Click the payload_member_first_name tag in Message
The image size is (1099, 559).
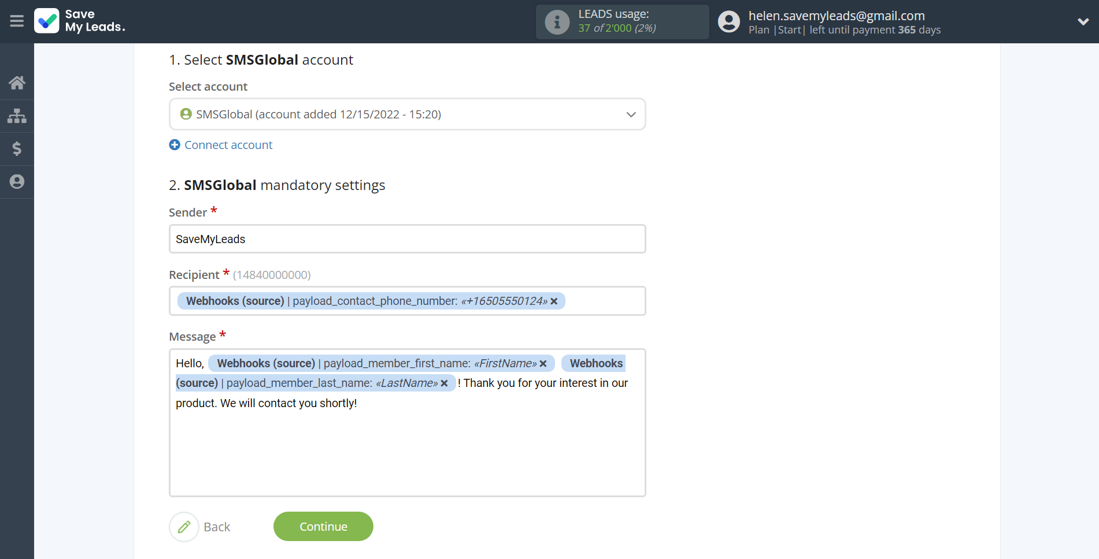click(x=382, y=363)
